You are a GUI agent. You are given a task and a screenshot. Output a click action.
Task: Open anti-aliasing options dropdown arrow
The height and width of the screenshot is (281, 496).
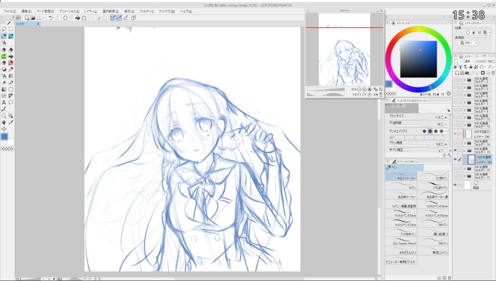pyautogui.click(x=446, y=131)
